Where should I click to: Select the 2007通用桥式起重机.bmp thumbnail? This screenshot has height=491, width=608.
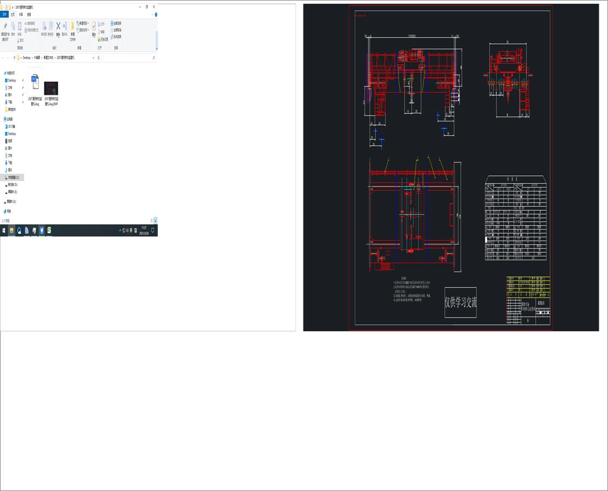tap(51, 89)
